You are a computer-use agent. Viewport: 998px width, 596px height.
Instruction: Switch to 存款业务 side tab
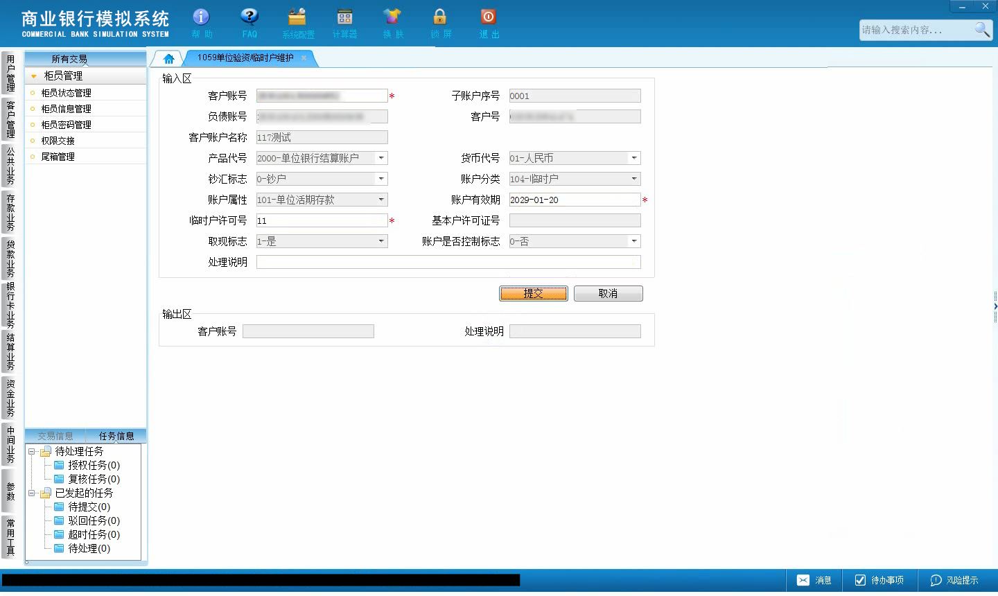(10, 212)
